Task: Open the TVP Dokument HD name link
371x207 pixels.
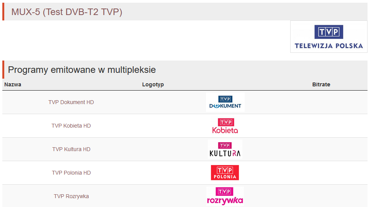Action: 71,102
